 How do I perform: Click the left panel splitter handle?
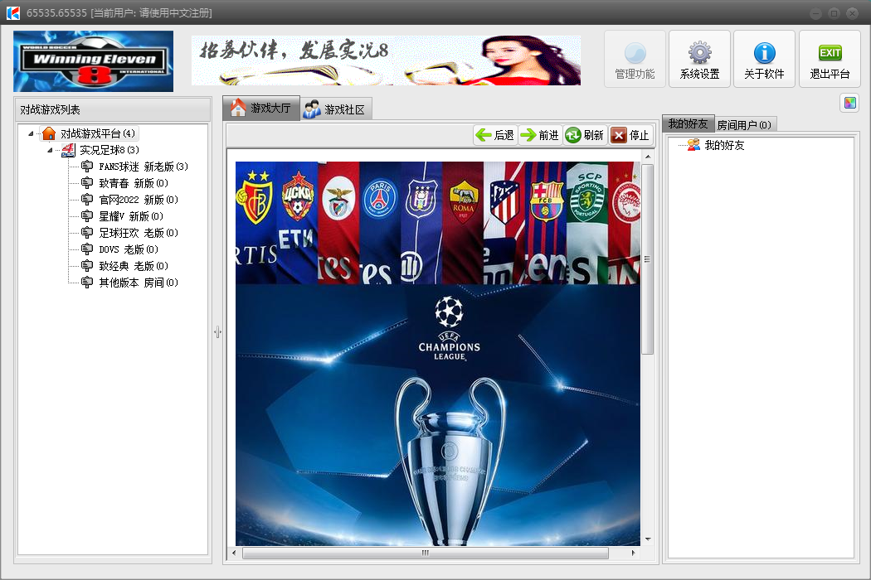[217, 332]
